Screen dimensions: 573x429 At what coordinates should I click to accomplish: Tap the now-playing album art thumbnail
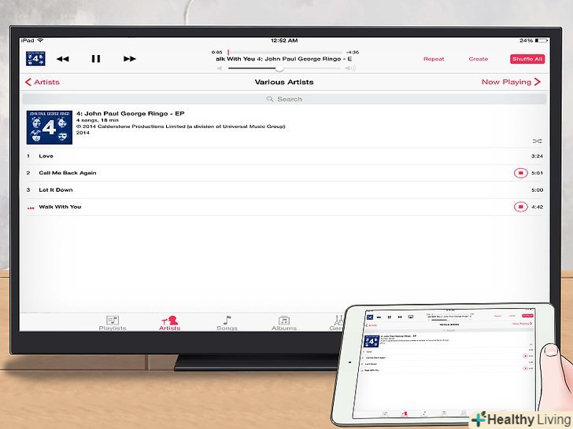coord(35,59)
